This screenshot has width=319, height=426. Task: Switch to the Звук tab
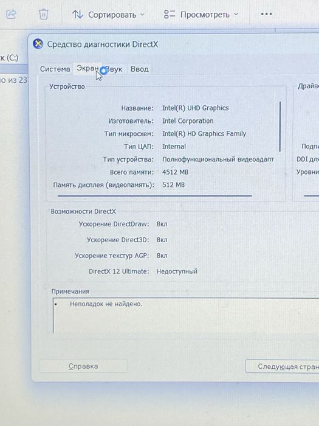coord(114,69)
